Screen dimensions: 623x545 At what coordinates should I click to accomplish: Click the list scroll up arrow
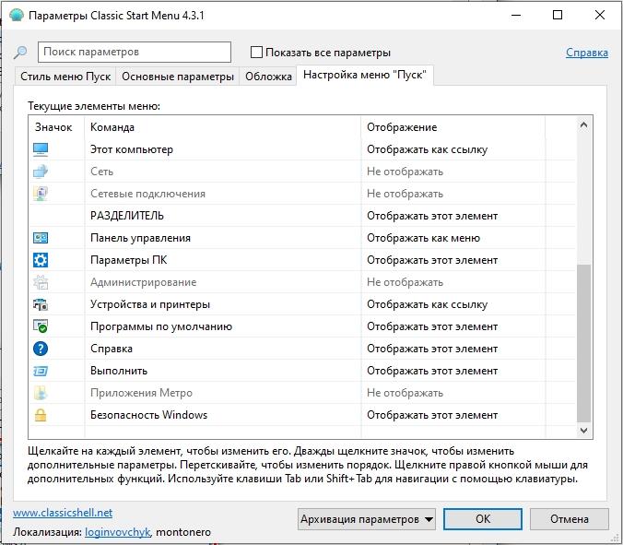583,124
